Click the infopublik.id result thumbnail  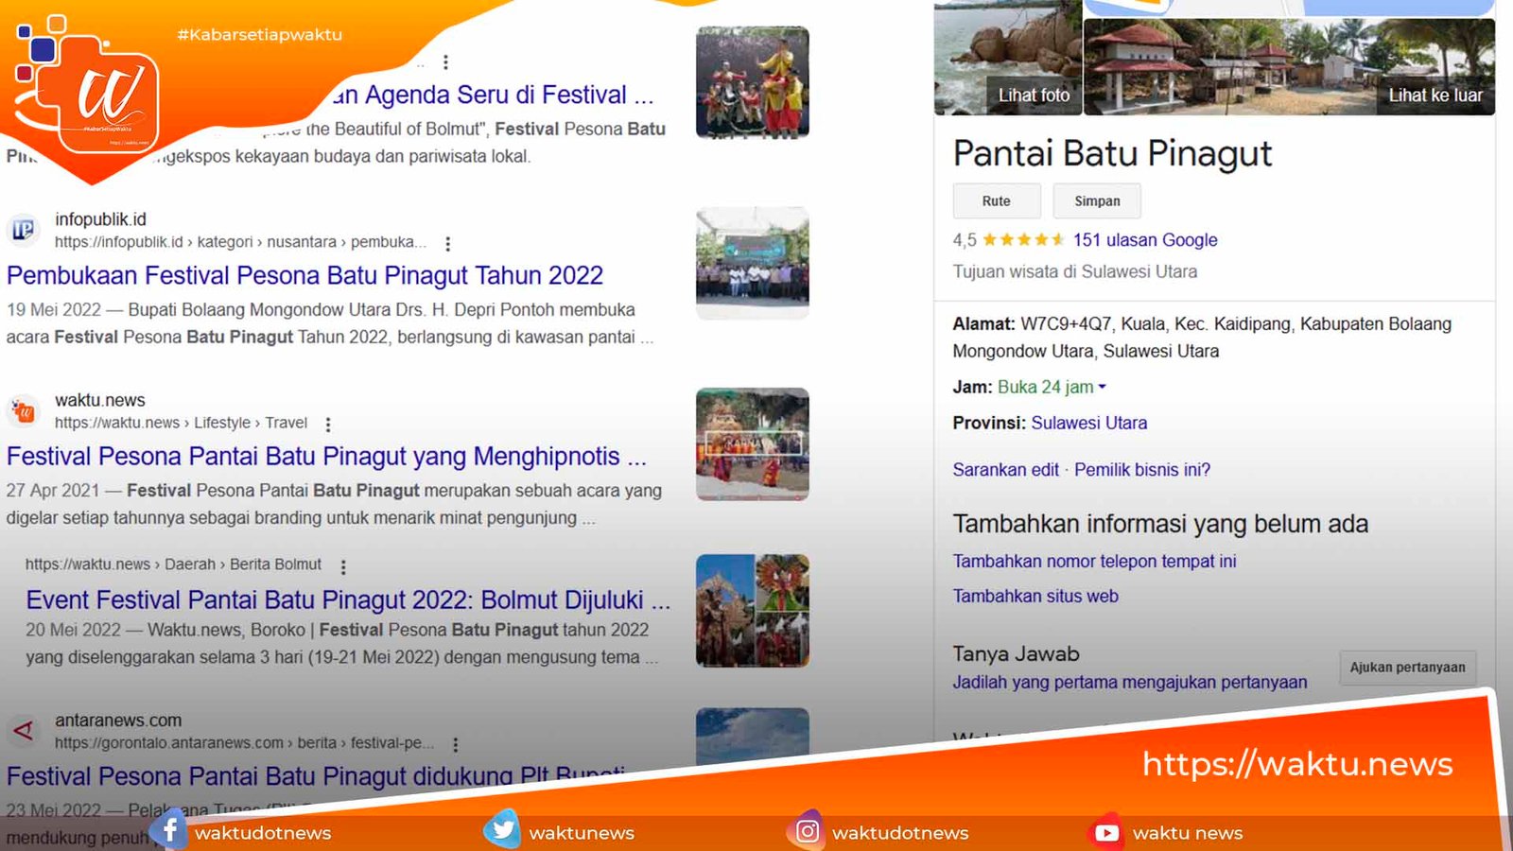(753, 263)
